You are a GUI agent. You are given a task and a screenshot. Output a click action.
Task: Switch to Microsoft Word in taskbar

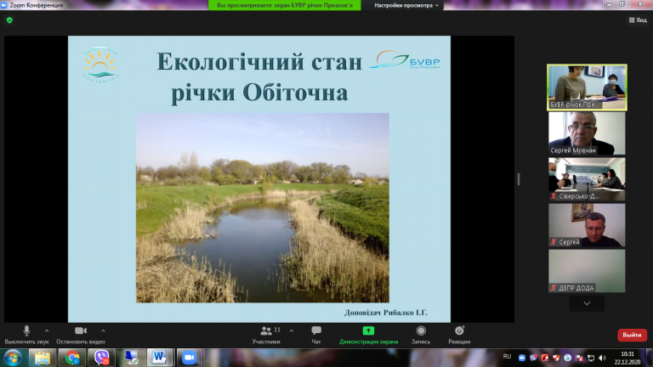click(159, 358)
